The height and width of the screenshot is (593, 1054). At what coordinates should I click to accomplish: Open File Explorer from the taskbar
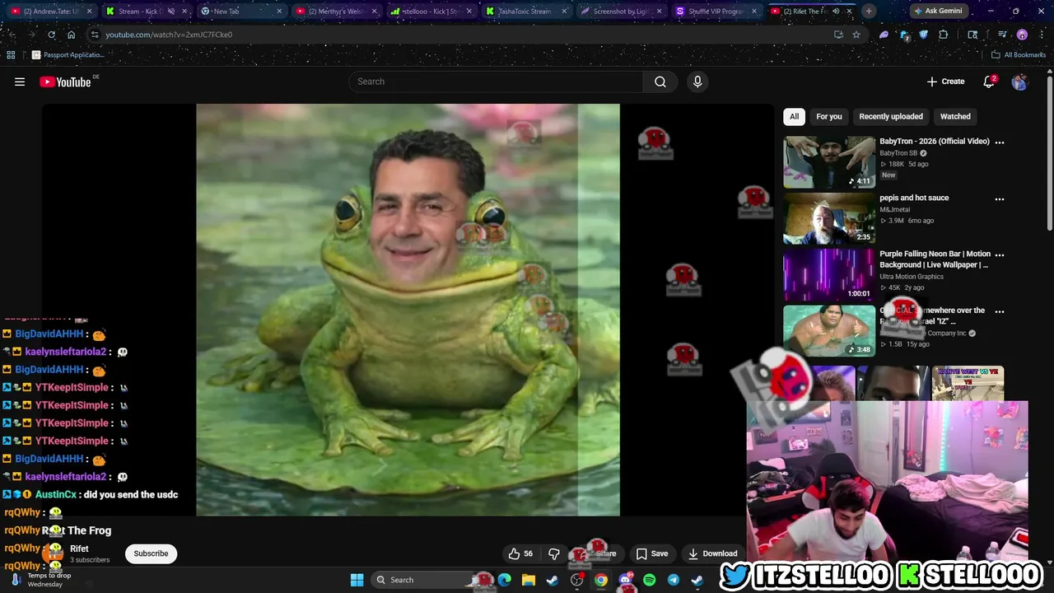click(x=529, y=580)
